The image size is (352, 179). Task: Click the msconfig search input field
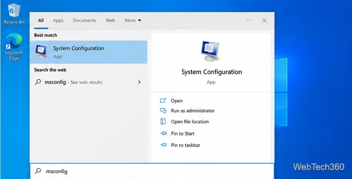pos(152,172)
